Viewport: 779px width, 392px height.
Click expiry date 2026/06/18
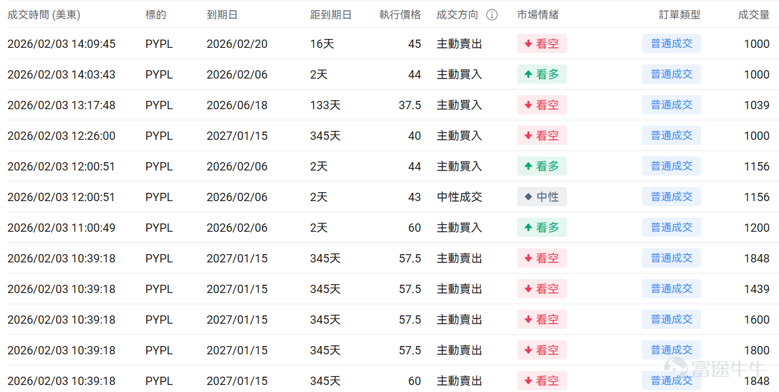[237, 105]
